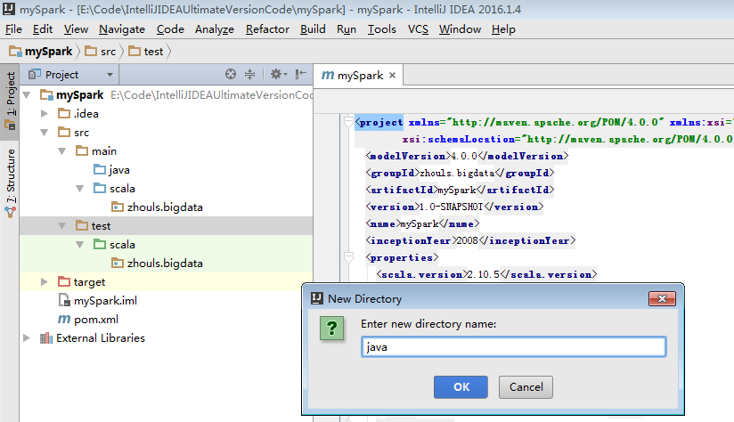Image resolution: width=734 pixels, height=422 pixels.
Task: Collapse the scala folder under main
Action: pos(79,189)
